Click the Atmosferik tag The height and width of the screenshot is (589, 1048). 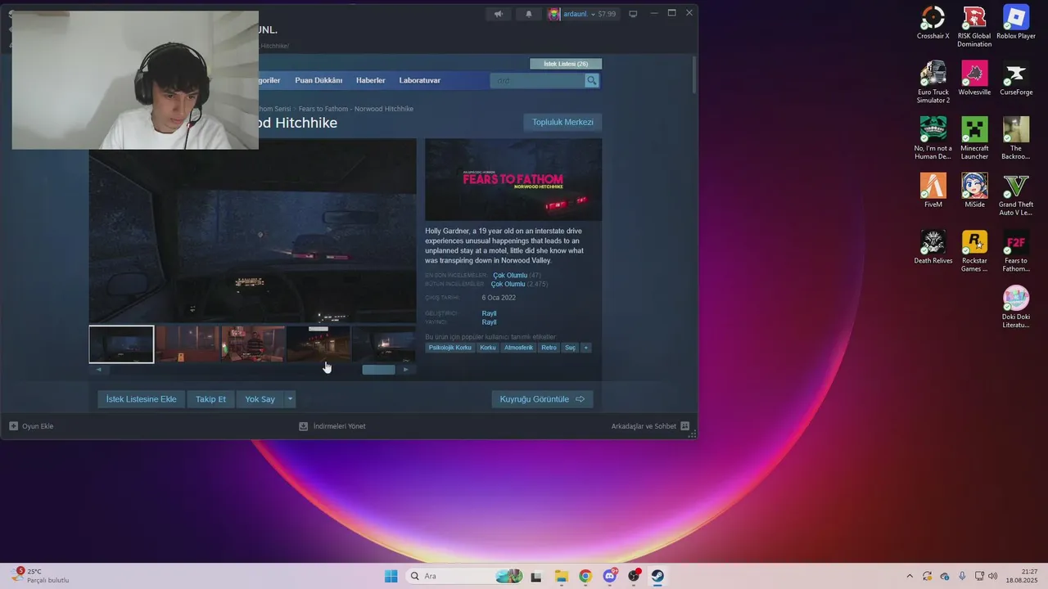(x=518, y=348)
